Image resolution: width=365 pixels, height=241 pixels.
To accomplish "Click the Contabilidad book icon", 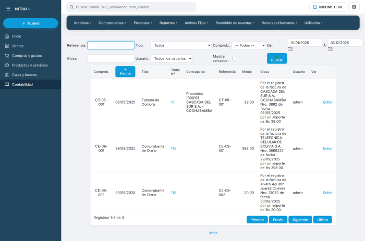I will [x=7, y=84].
